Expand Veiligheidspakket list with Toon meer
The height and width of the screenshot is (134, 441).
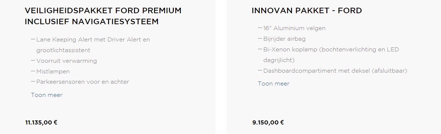(47, 95)
